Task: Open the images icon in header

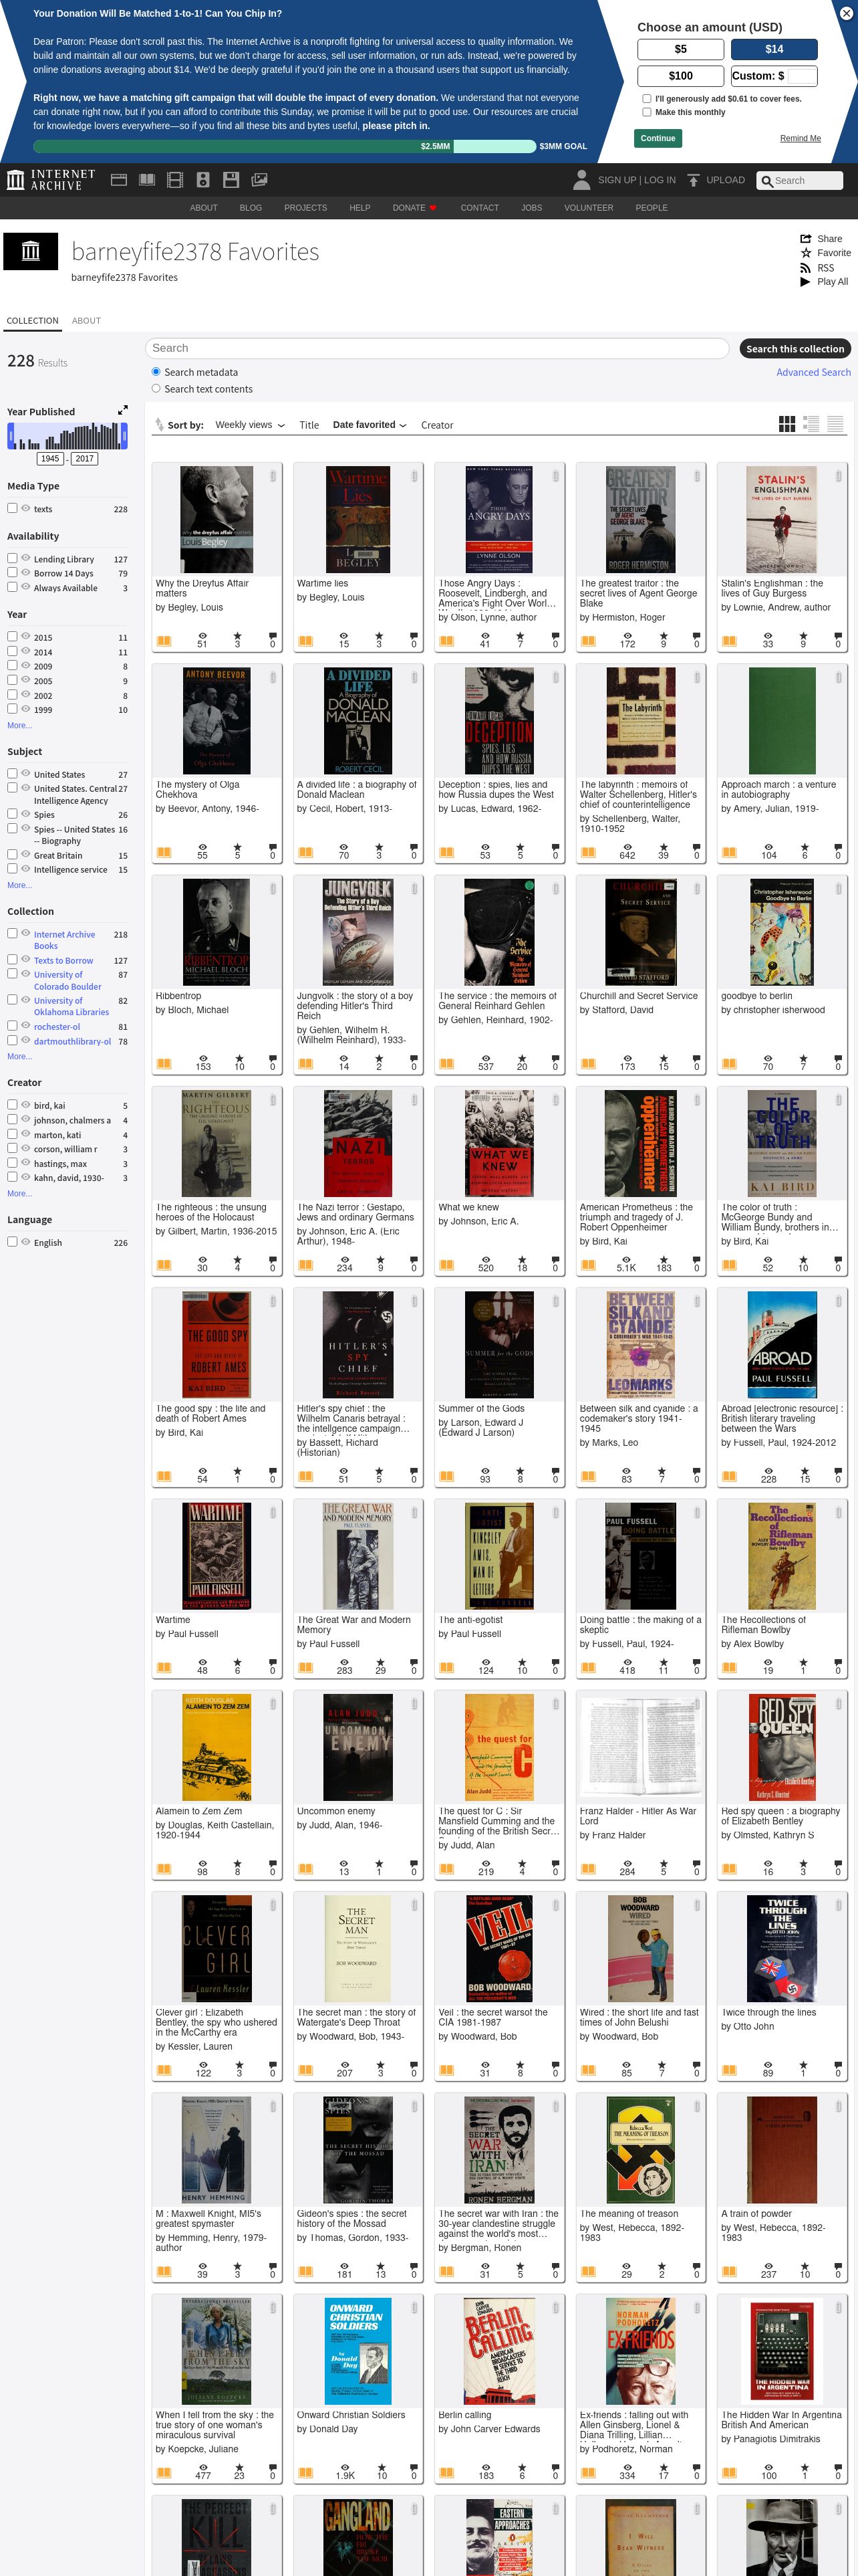Action: click(x=259, y=180)
